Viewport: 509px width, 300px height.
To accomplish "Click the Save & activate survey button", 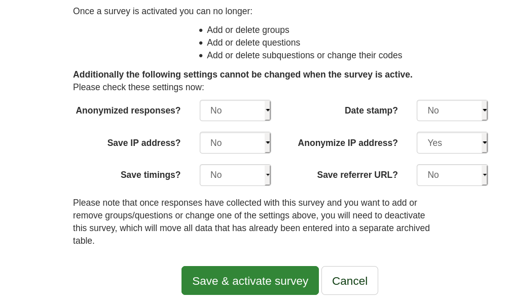I will click(250, 281).
